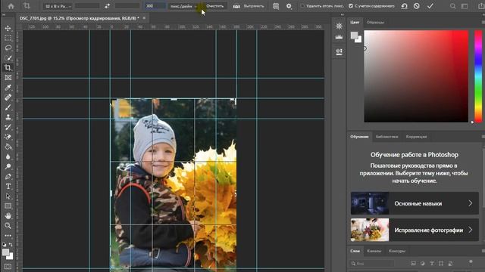Screen dimensions: 485x272
Task: Toggle Quick Mask mode at toolbar bottom
Action: click(8, 267)
